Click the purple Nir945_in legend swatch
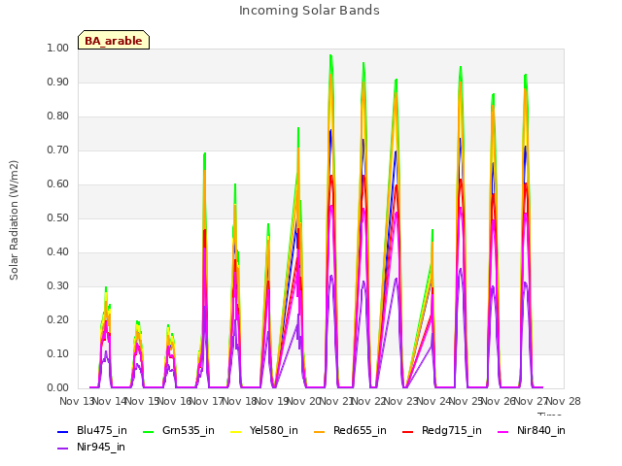 pyautogui.click(x=63, y=449)
